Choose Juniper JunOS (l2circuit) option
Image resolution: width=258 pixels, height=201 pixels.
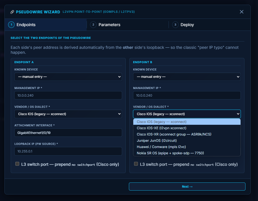(187, 141)
